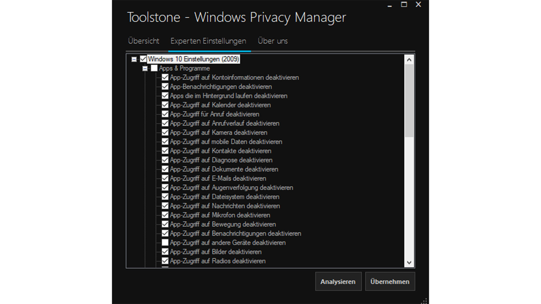Click the scroll up arrow

click(409, 60)
